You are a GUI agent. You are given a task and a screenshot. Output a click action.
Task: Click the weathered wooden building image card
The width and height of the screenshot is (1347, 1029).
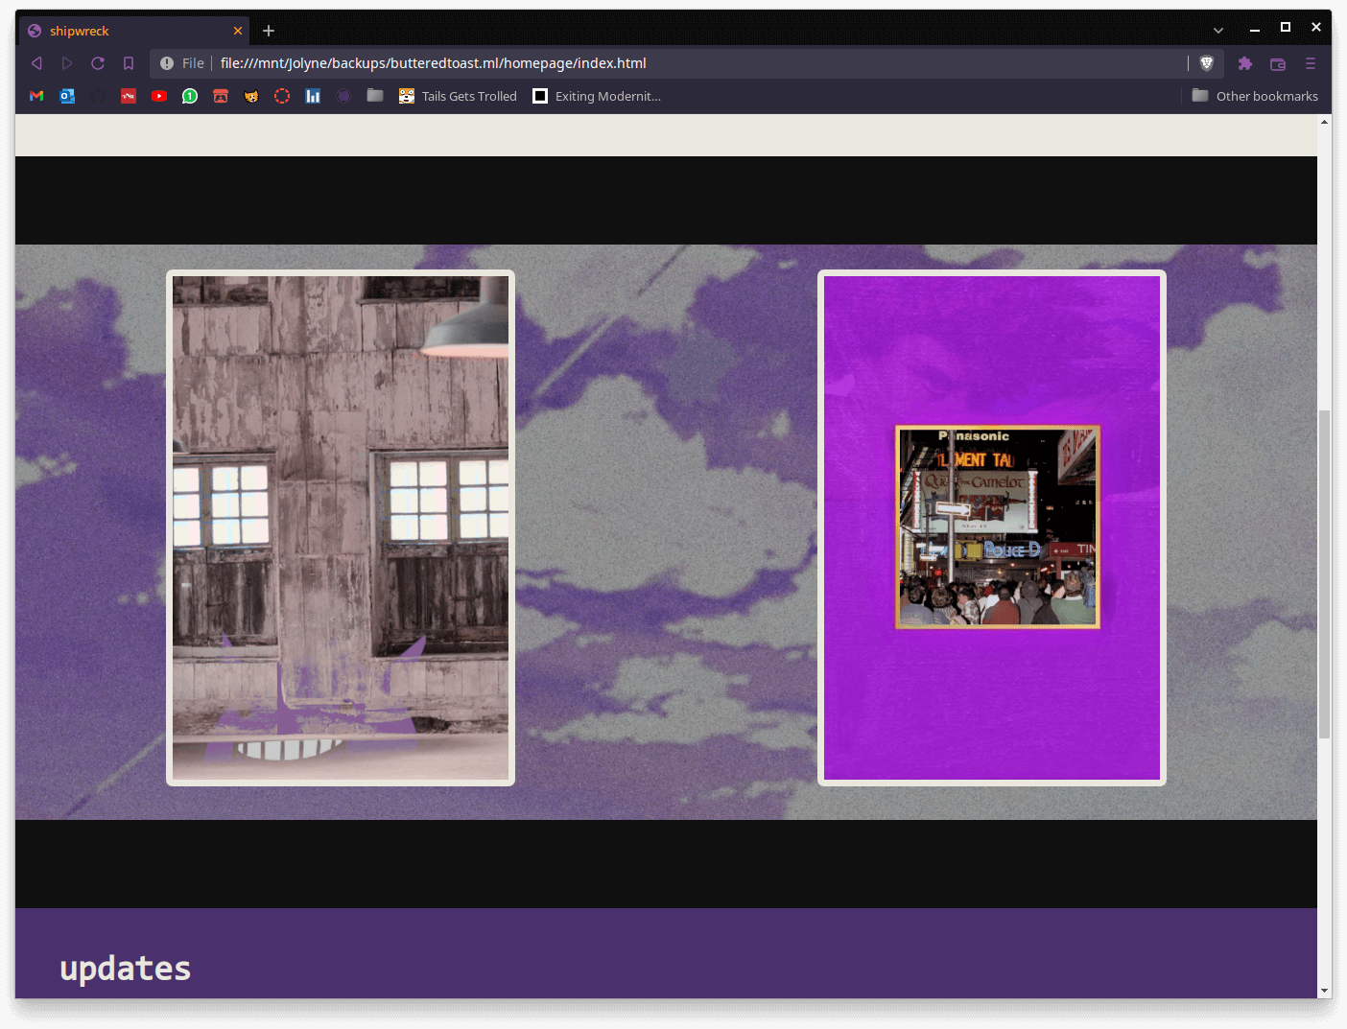click(341, 527)
